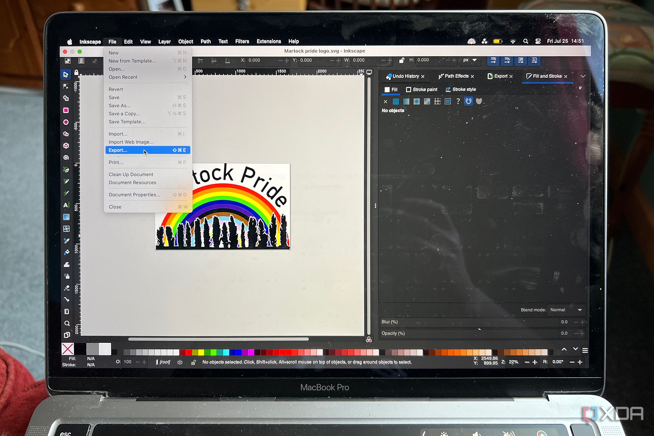Switch to the Stroke paint tab
This screenshot has width=654, height=436.
tap(422, 90)
